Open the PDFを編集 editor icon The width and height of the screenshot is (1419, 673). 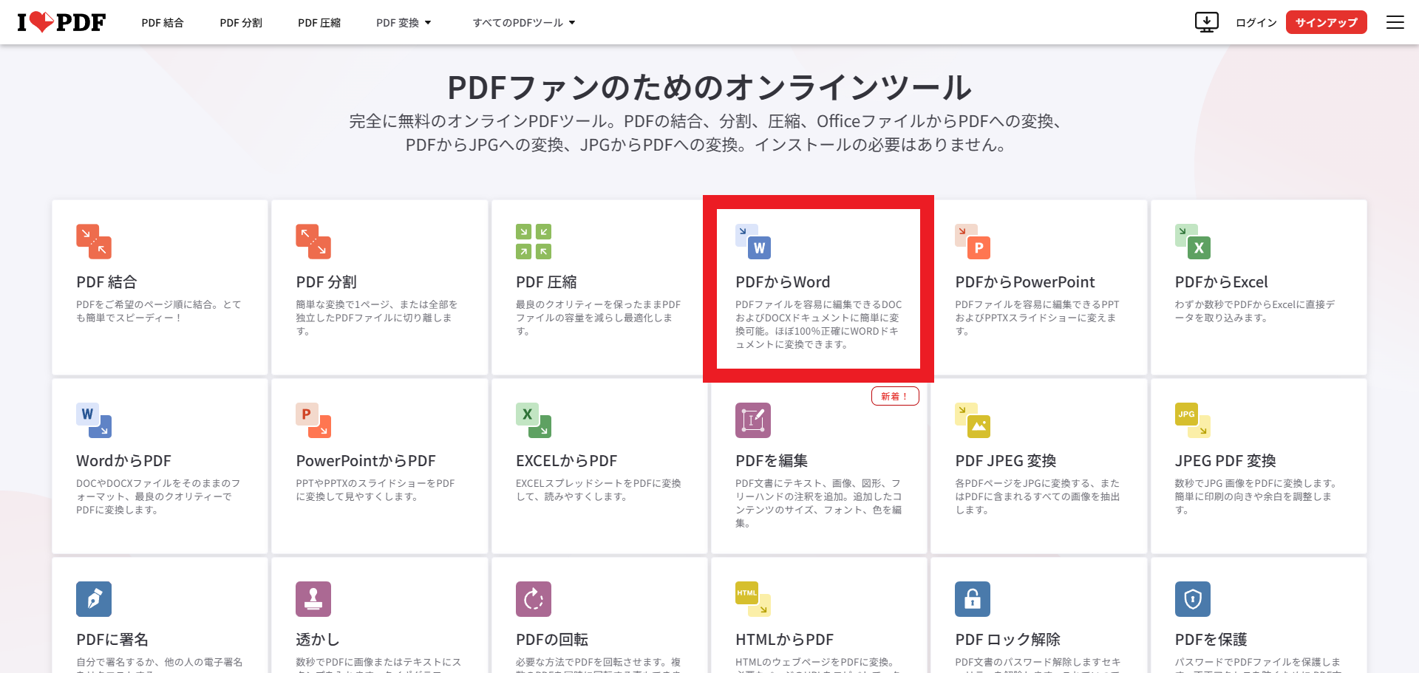tap(753, 420)
